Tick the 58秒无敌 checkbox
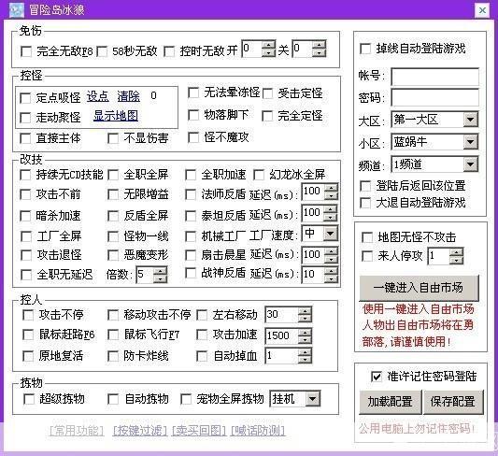Image resolution: width=498 pixels, height=456 pixels. (102, 51)
